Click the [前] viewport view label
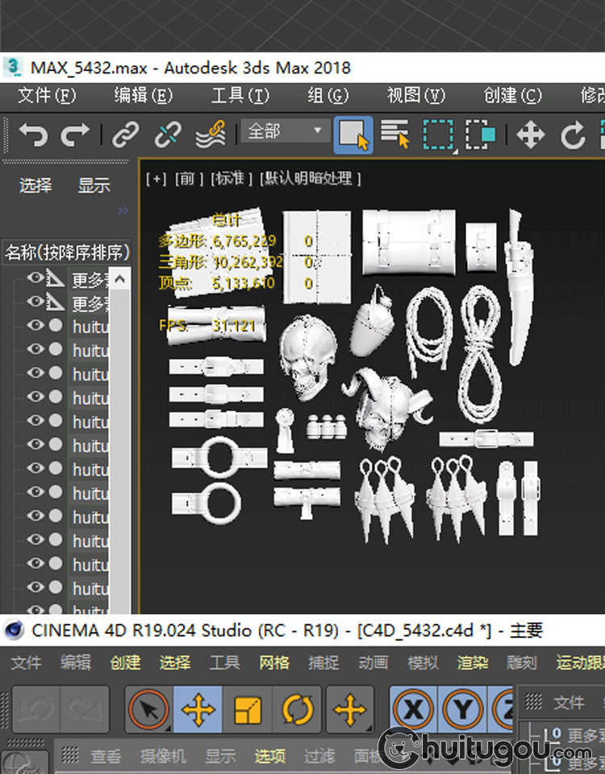 (x=189, y=179)
